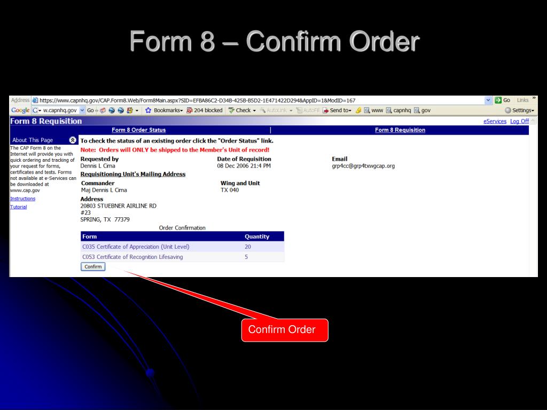The height and width of the screenshot is (410, 547).
Task: Click '08 Dec 2006 21:4 PM' date
Action: coord(244,166)
